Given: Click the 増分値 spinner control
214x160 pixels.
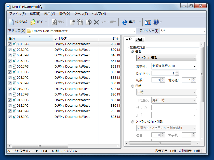Looking at the screenshot, I should click(194, 80).
